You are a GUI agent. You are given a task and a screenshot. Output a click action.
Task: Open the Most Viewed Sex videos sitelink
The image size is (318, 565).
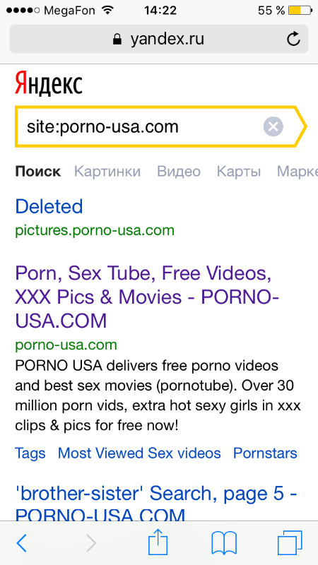pyautogui.click(x=139, y=453)
